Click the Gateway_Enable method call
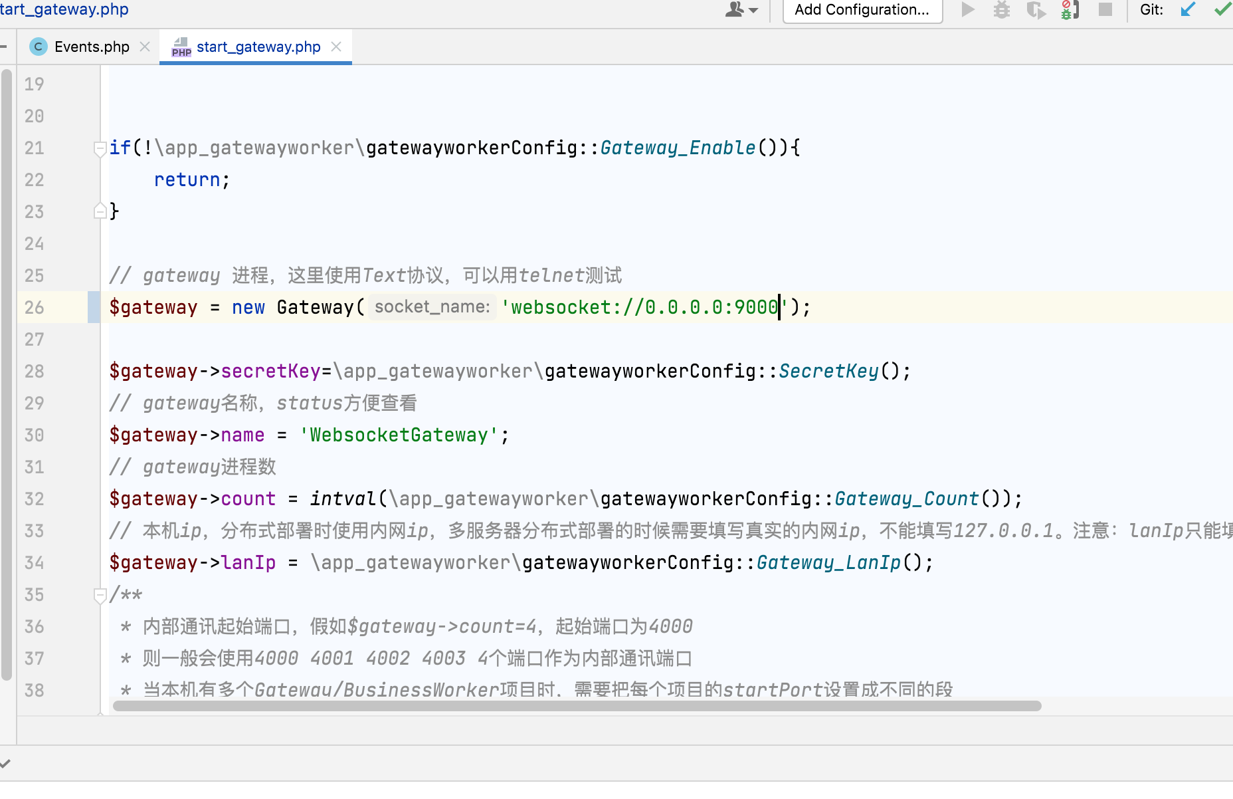This screenshot has height=799, width=1233. click(x=678, y=148)
